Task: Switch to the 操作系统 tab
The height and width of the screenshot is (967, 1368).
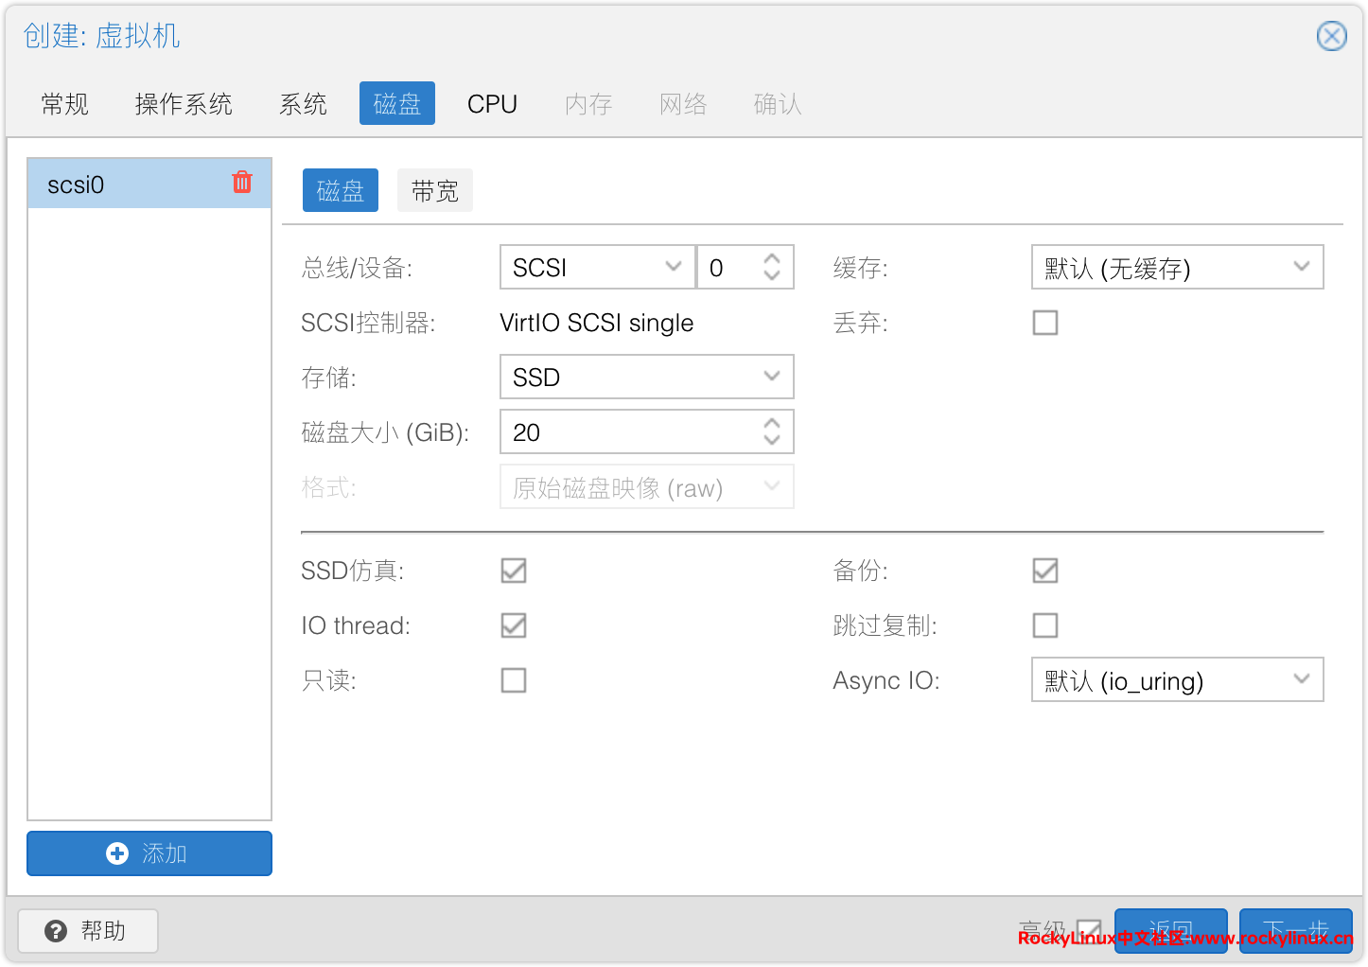Action: [184, 104]
